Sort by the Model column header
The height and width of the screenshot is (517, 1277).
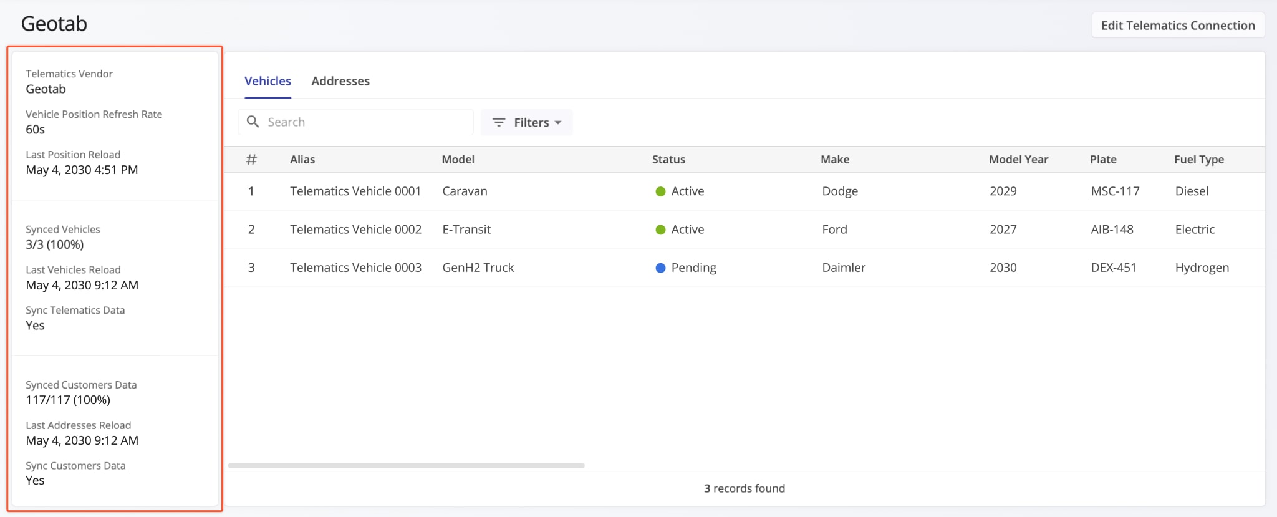click(x=458, y=159)
